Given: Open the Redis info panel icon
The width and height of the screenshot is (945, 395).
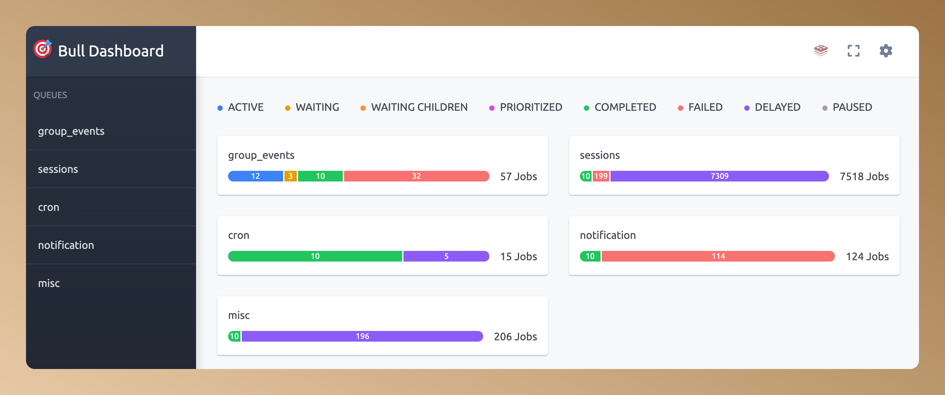Looking at the screenshot, I should (x=820, y=51).
